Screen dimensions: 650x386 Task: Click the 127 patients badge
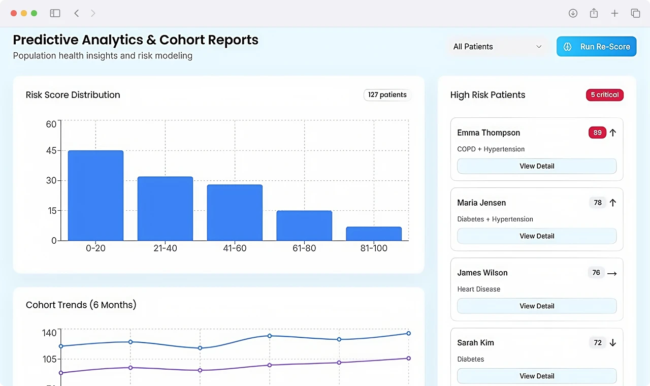pyautogui.click(x=387, y=95)
